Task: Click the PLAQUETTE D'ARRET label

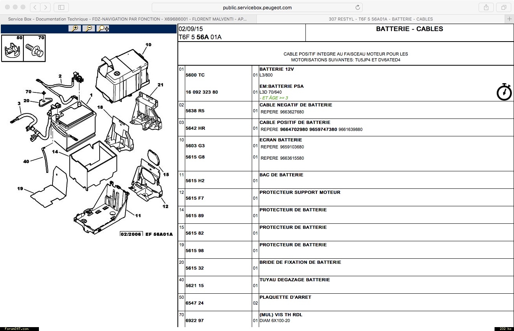Action: coord(286,297)
